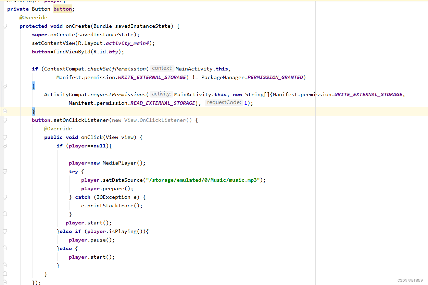Click the gutter fold icon near player.pause block
This screenshot has height=285, width=428.
(5, 239)
